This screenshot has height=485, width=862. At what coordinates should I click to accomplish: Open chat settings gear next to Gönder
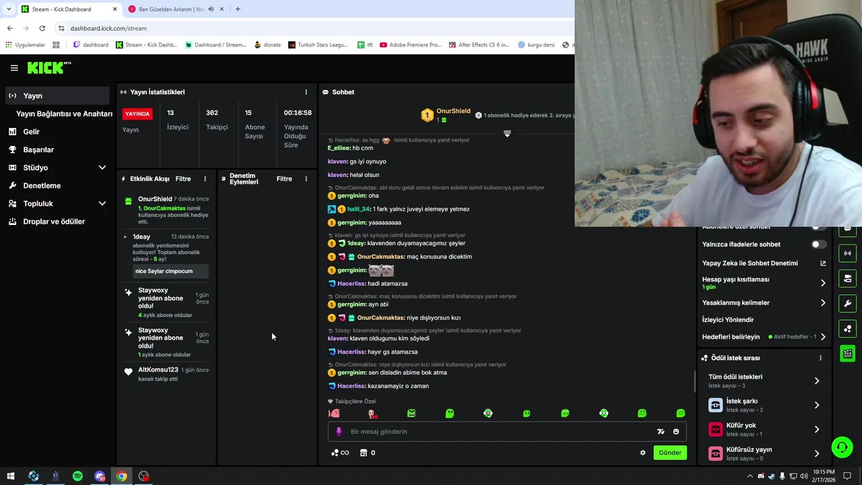pyautogui.click(x=642, y=453)
